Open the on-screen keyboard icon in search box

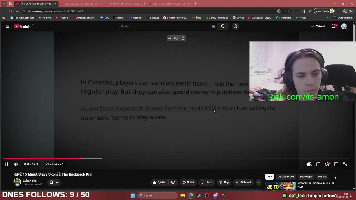click(x=213, y=26)
